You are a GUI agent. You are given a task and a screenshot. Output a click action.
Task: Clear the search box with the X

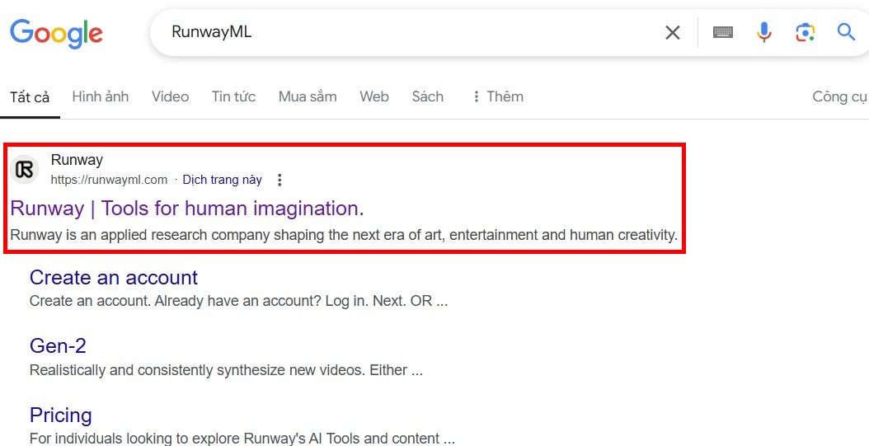[x=672, y=33]
